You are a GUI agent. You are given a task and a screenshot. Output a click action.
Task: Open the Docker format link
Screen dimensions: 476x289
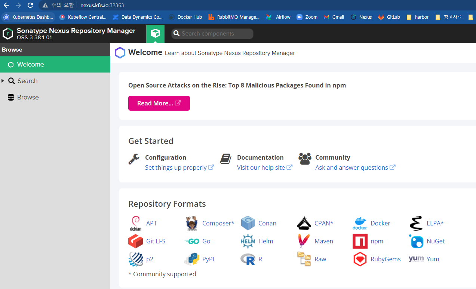pyautogui.click(x=380, y=223)
